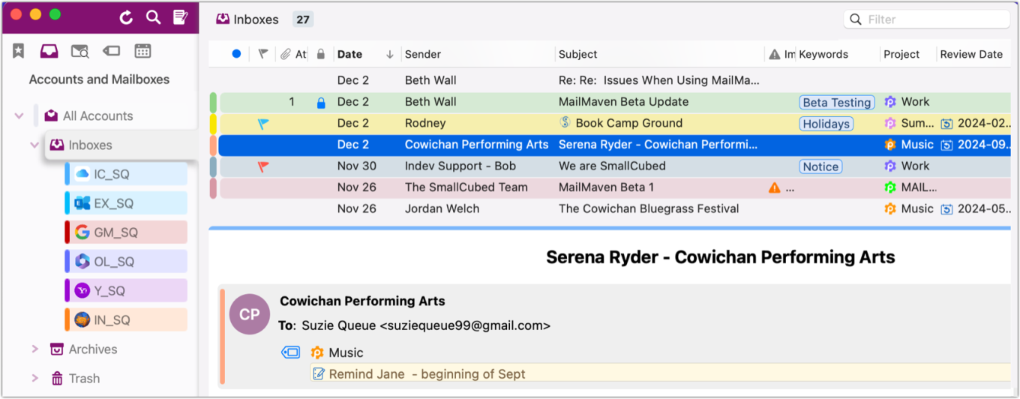Image resolution: width=1020 pixels, height=399 pixels.
Task: Toggle the red flag on Indev Support message
Action: click(x=263, y=166)
